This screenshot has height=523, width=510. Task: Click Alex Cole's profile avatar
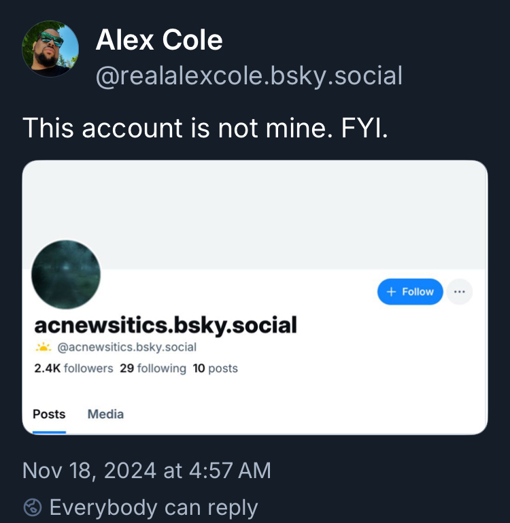(x=50, y=49)
